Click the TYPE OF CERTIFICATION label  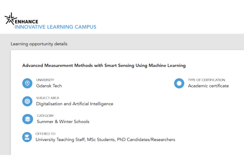(x=207, y=80)
